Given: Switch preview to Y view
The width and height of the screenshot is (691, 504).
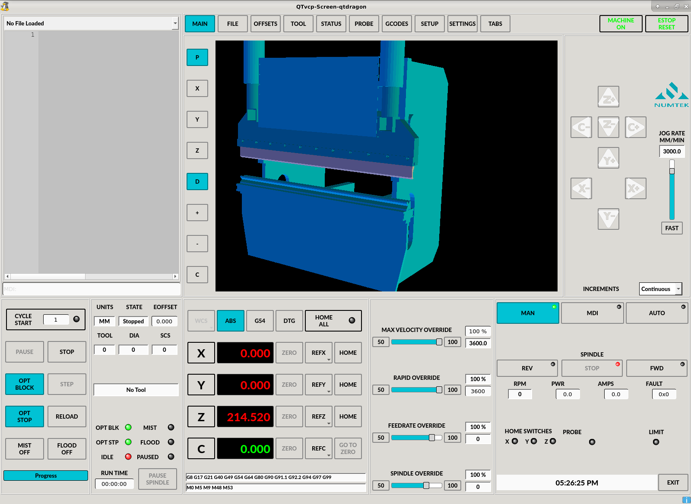Looking at the screenshot, I should (197, 119).
